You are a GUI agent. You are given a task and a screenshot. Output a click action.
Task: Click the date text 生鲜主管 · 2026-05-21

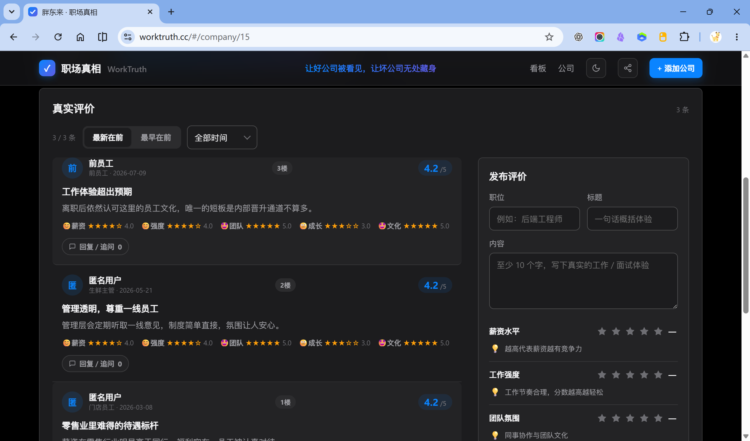pyautogui.click(x=120, y=290)
